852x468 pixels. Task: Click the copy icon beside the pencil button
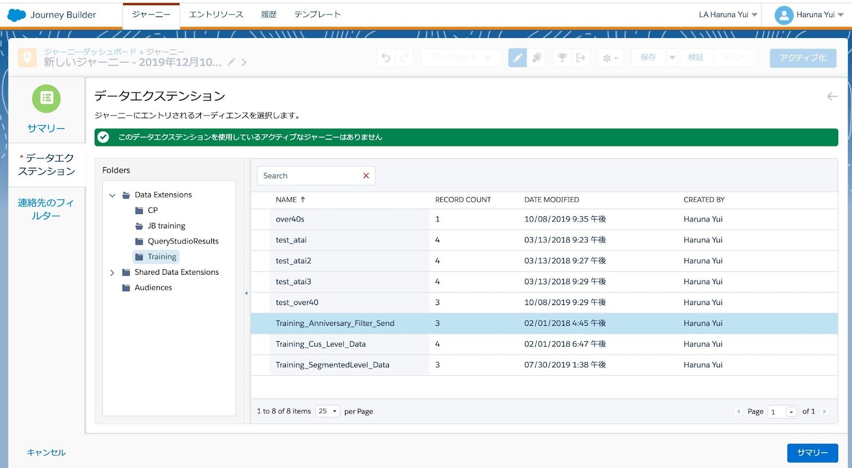(x=536, y=58)
